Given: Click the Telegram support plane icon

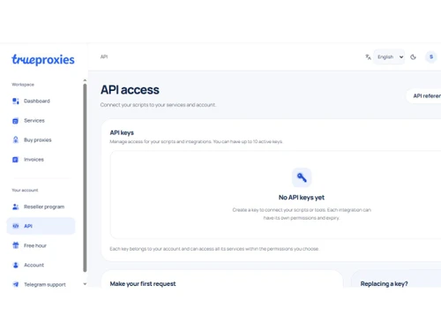Looking at the screenshot, I should click(x=16, y=284).
